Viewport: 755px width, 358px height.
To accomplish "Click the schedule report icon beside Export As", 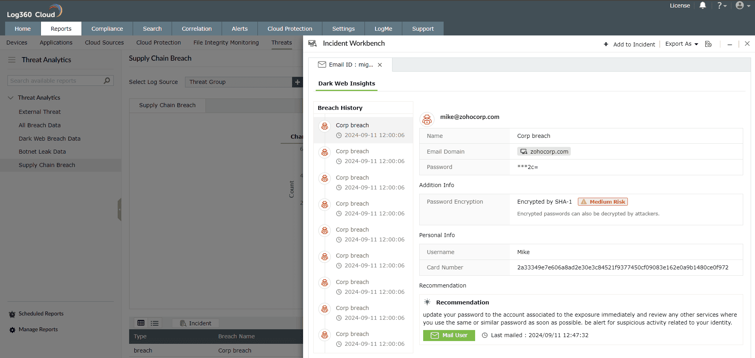I will (x=708, y=44).
